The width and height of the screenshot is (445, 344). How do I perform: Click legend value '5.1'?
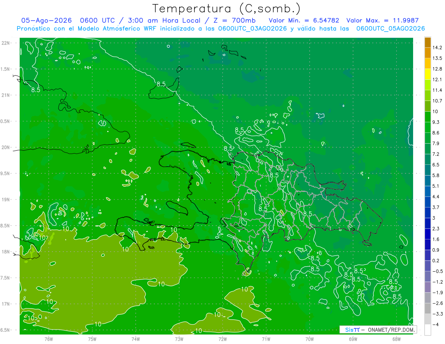coord(436,186)
